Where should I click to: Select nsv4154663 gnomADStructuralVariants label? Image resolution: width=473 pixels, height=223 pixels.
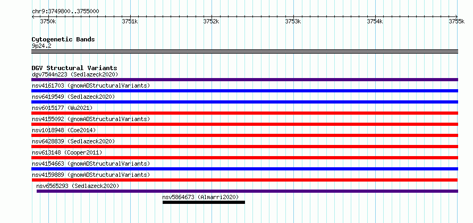[x=91, y=164]
